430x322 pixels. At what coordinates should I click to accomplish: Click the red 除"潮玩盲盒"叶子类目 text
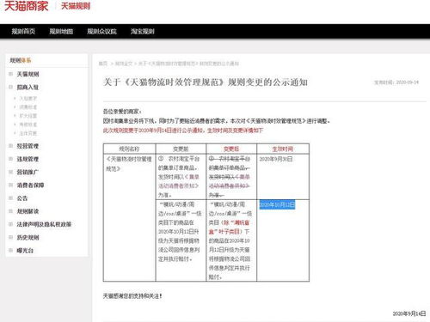tap(230, 227)
